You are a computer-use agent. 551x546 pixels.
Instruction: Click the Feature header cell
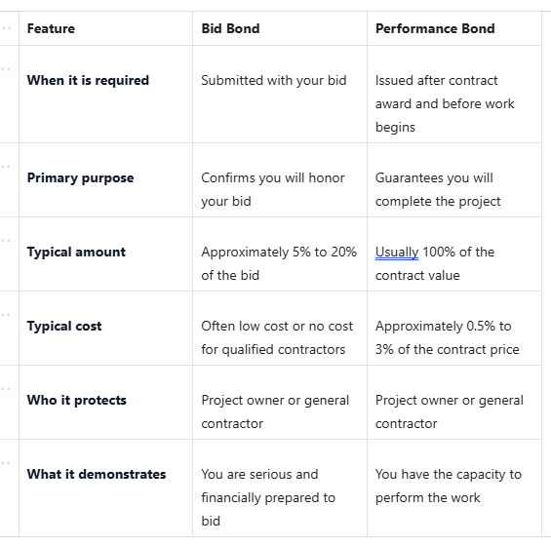[x=105, y=28]
